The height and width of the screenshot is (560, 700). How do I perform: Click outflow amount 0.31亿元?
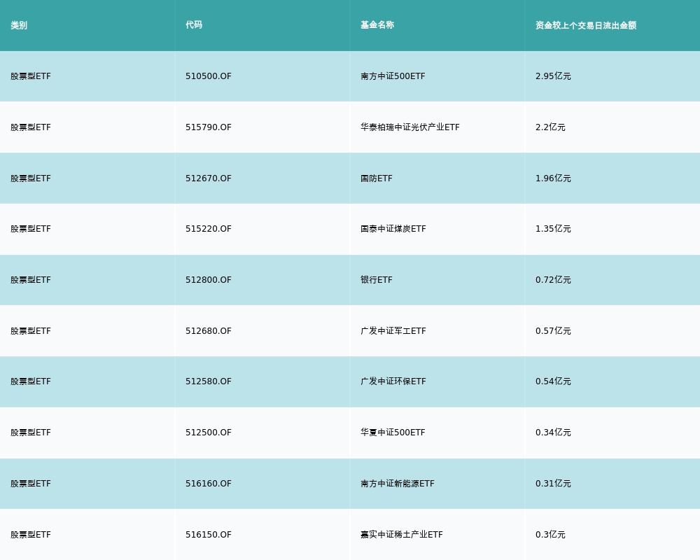pyautogui.click(x=553, y=484)
